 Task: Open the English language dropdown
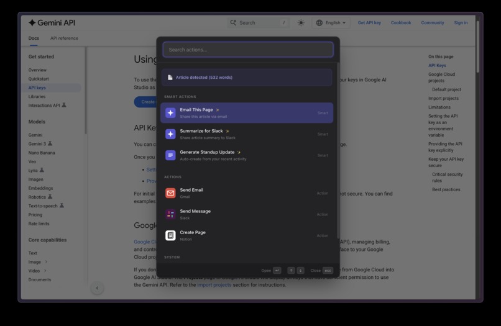331,23
